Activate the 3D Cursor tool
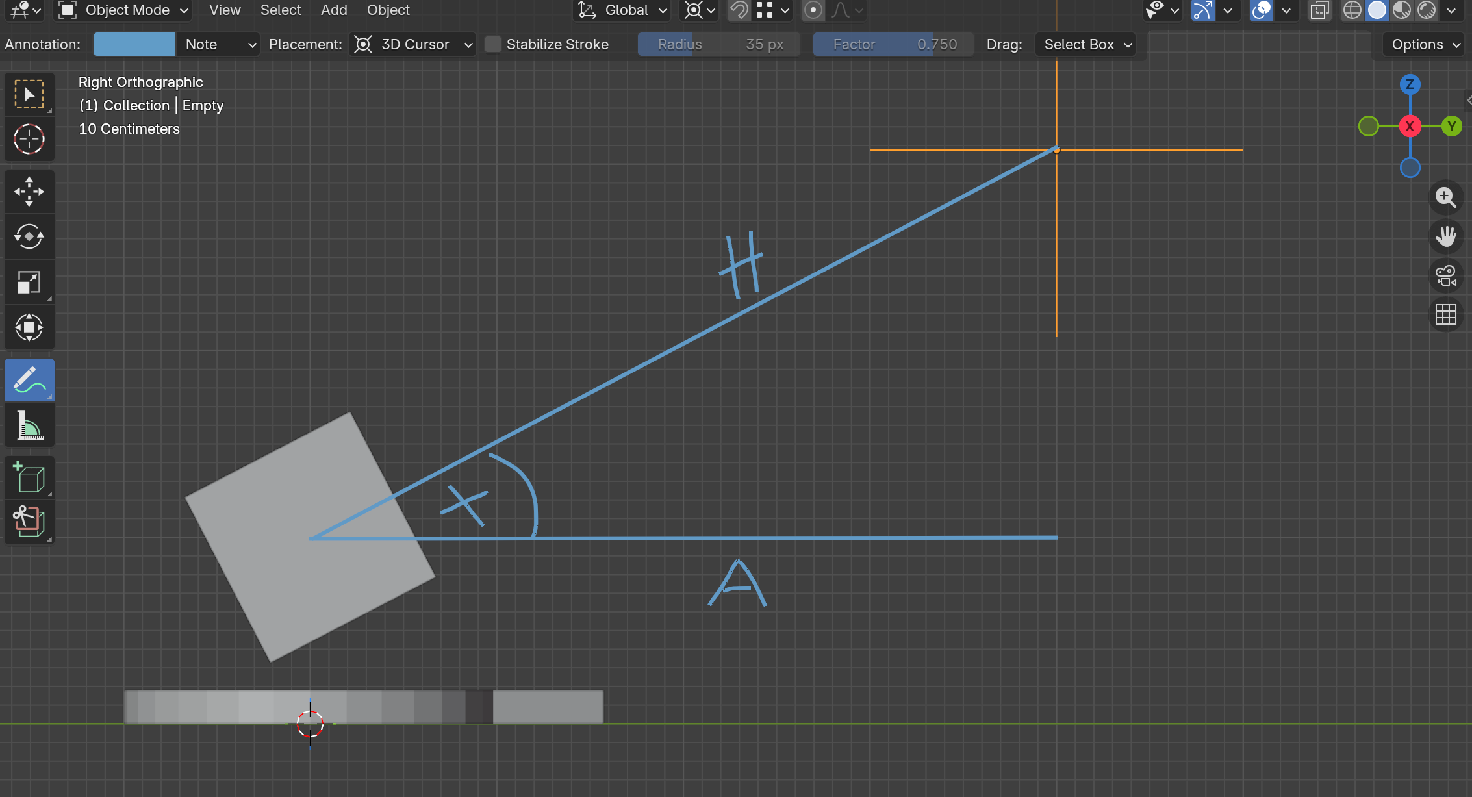1472x797 pixels. click(29, 139)
